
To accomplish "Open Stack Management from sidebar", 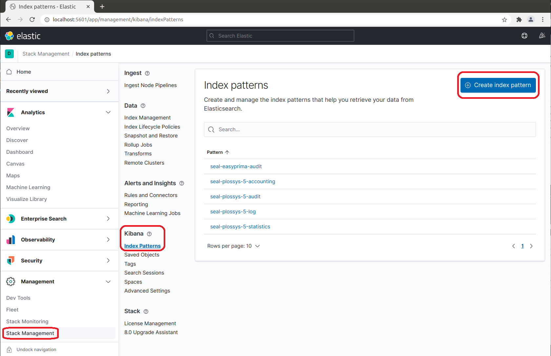I will click(30, 333).
